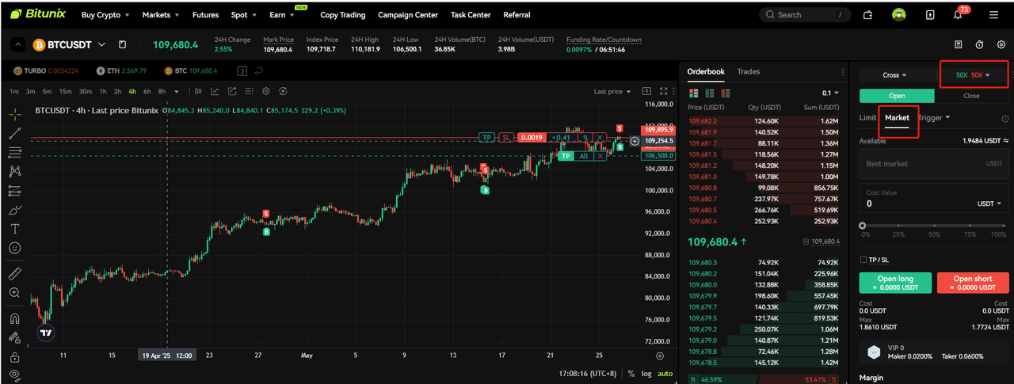Click the chart layout number 3 icon
This screenshot has height=384, width=1014.
242,71
